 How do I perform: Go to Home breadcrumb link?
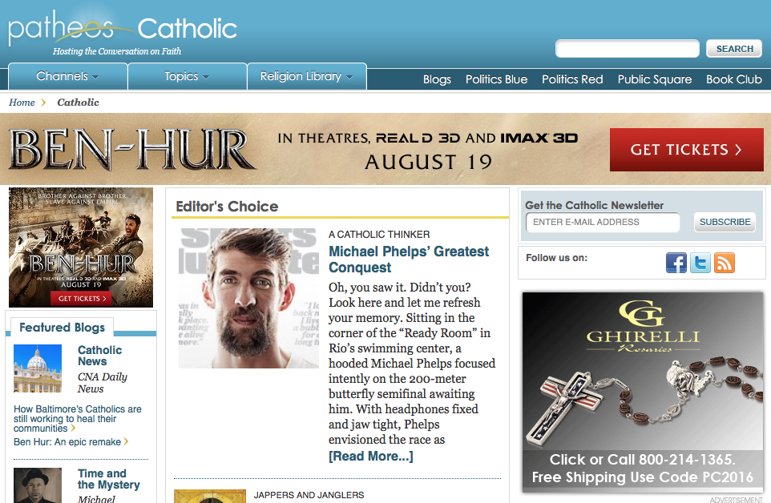point(22,103)
